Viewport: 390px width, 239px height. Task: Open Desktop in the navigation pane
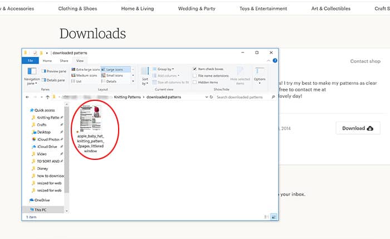coord(41,132)
